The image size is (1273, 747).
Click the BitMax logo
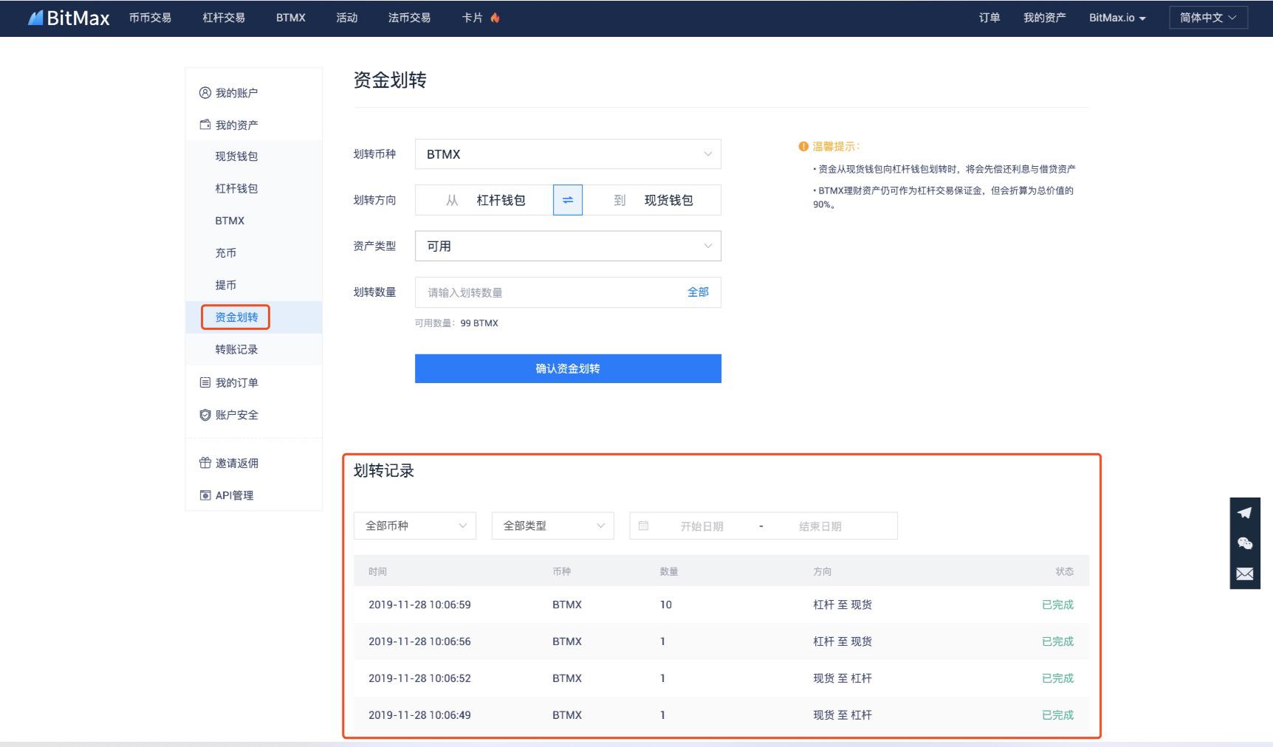[69, 18]
